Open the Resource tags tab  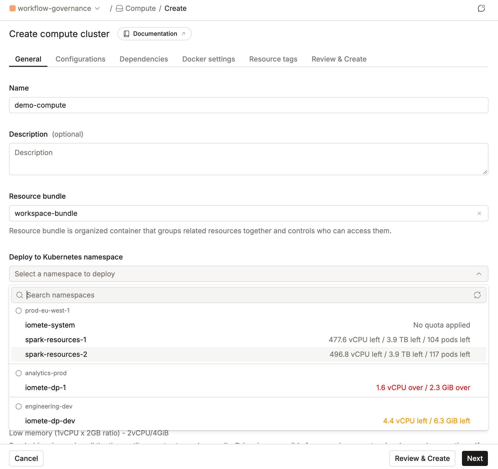click(273, 59)
